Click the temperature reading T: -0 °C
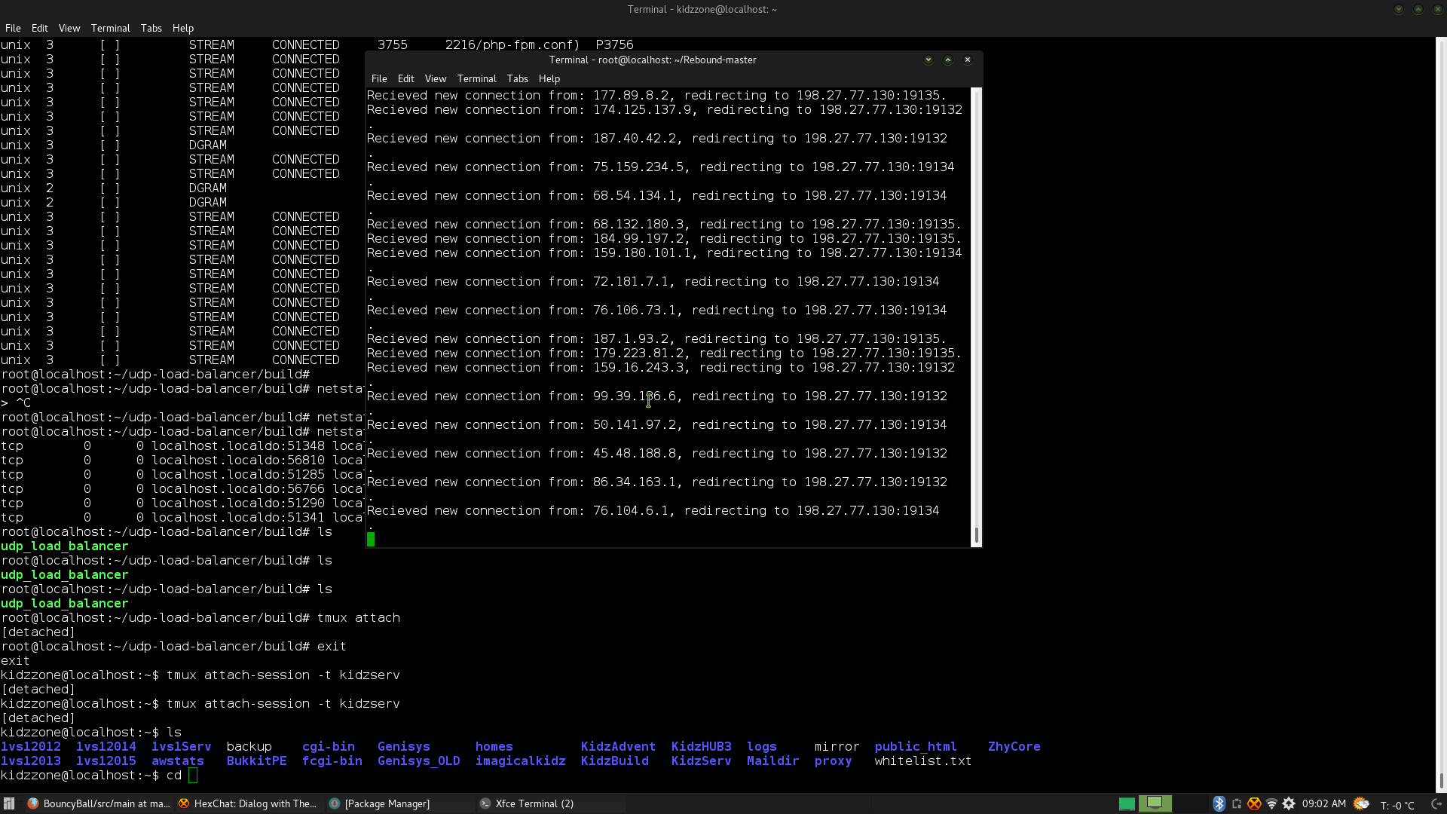The height and width of the screenshot is (814, 1447). pyautogui.click(x=1397, y=806)
